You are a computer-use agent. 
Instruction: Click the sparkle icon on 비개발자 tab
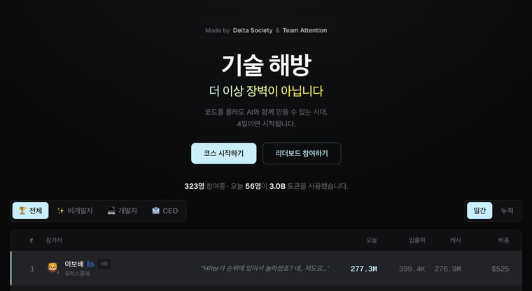61,211
